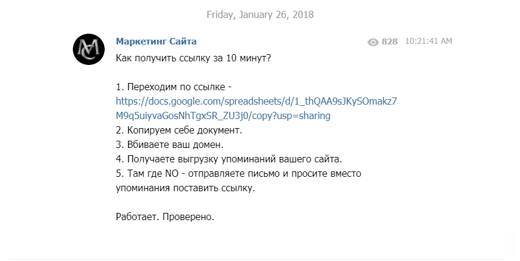
Task: Click the step "4. Получаете выгрузку упоминаний"
Action: coord(229,159)
